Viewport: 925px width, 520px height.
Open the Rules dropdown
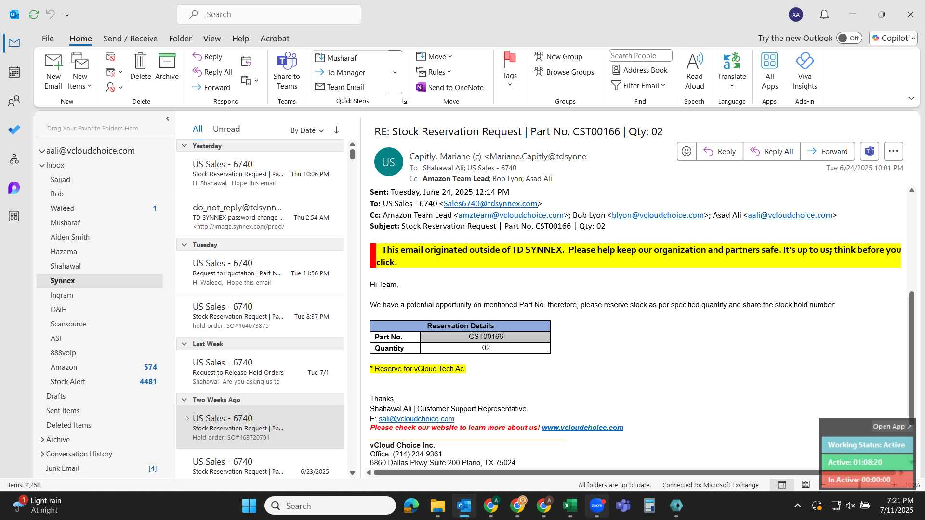[x=434, y=72]
